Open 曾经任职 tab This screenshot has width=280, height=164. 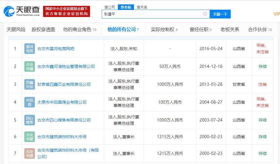pos(200,30)
